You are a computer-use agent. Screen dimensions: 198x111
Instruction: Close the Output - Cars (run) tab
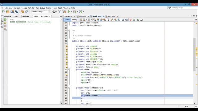coord(50,16)
